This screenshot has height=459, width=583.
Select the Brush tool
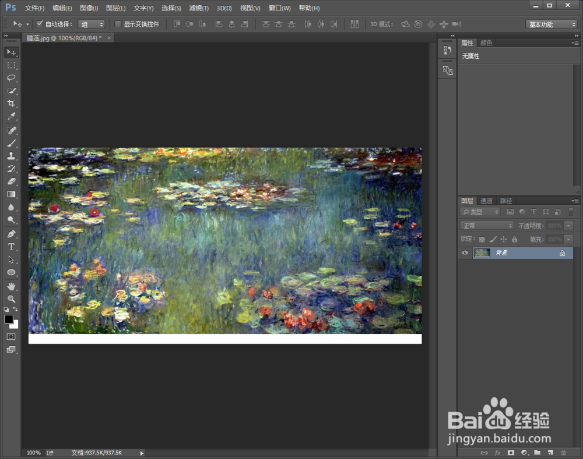coord(11,143)
